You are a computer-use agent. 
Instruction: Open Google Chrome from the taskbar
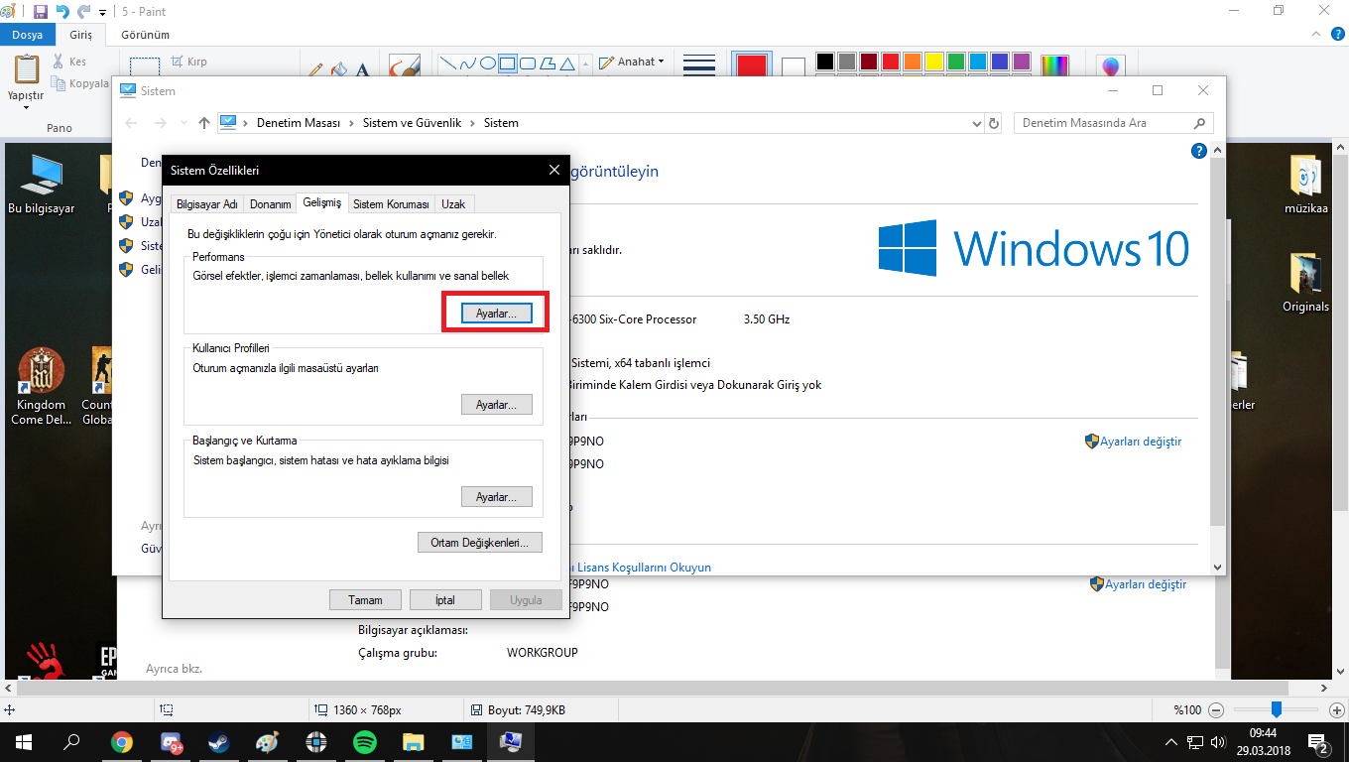[x=122, y=742]
